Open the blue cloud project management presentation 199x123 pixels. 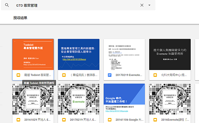point(79,54)
